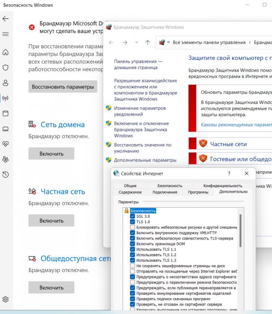Viewport: 272px width, 314px height.
Task: Toggle Включить хранилище DOM checkbox
Action: (132, 244)
